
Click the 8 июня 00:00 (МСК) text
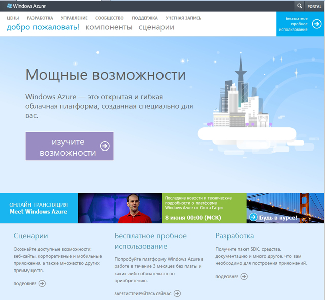pyautogui.click(x=193, y=218)
